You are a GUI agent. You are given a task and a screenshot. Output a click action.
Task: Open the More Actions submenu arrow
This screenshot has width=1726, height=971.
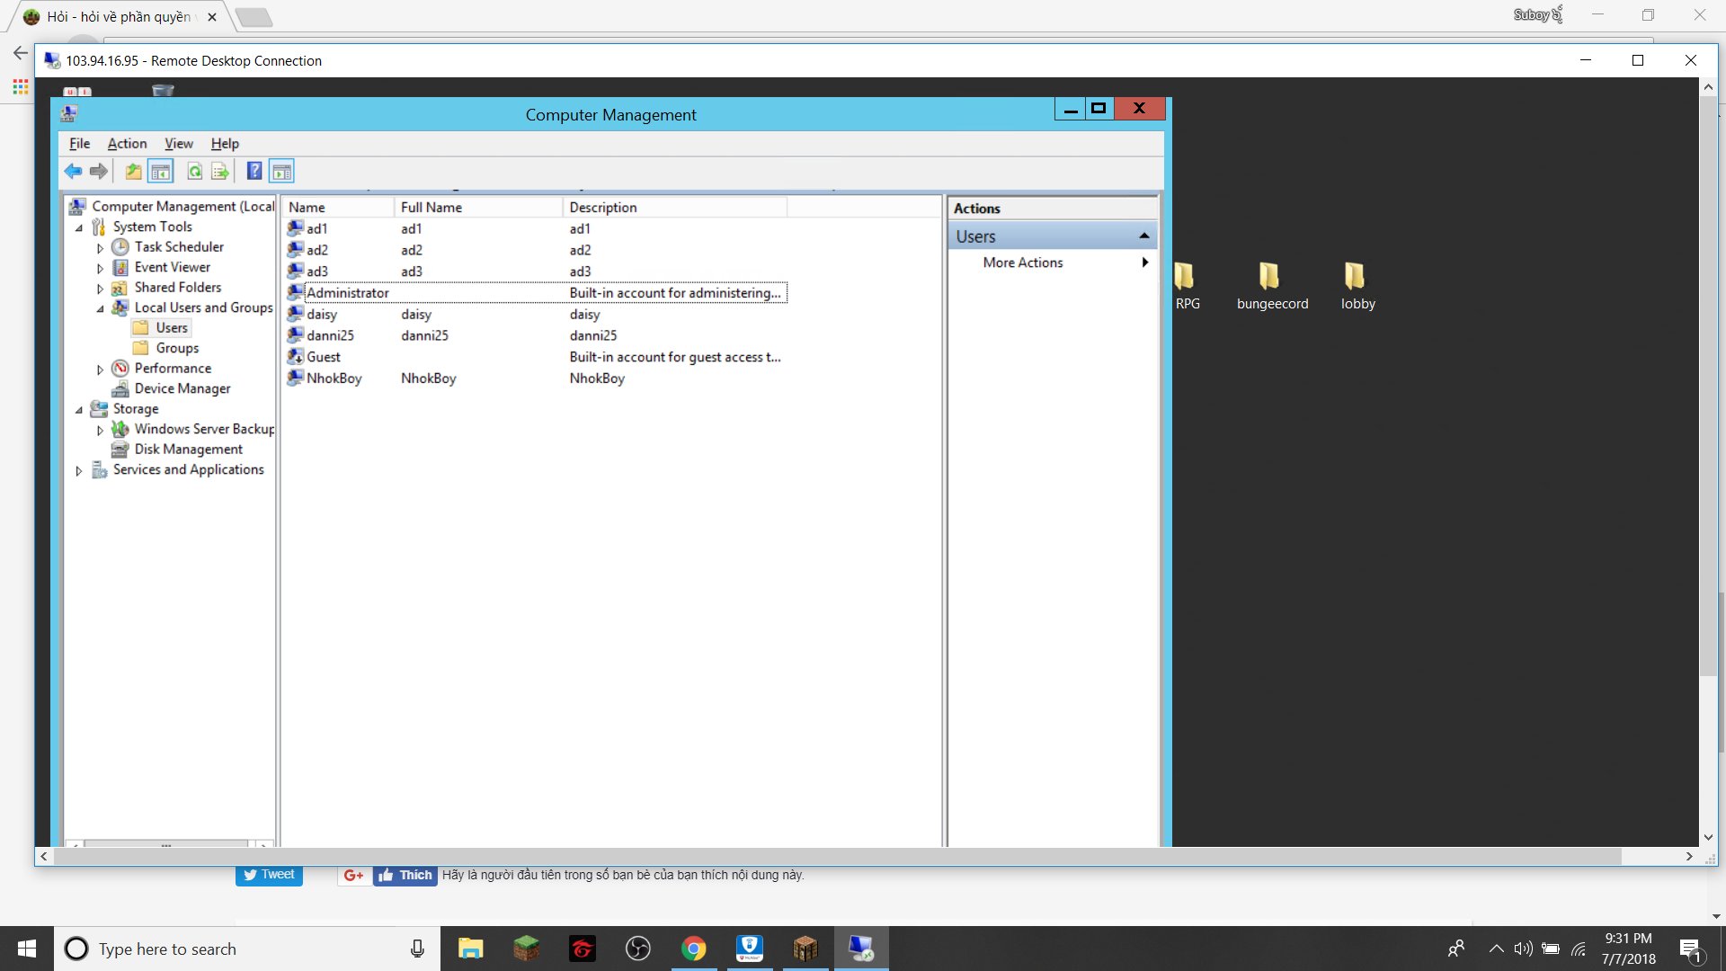click(1144, 263)
